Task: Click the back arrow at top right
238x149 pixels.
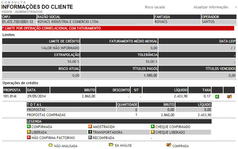Action: pos(236,7)
